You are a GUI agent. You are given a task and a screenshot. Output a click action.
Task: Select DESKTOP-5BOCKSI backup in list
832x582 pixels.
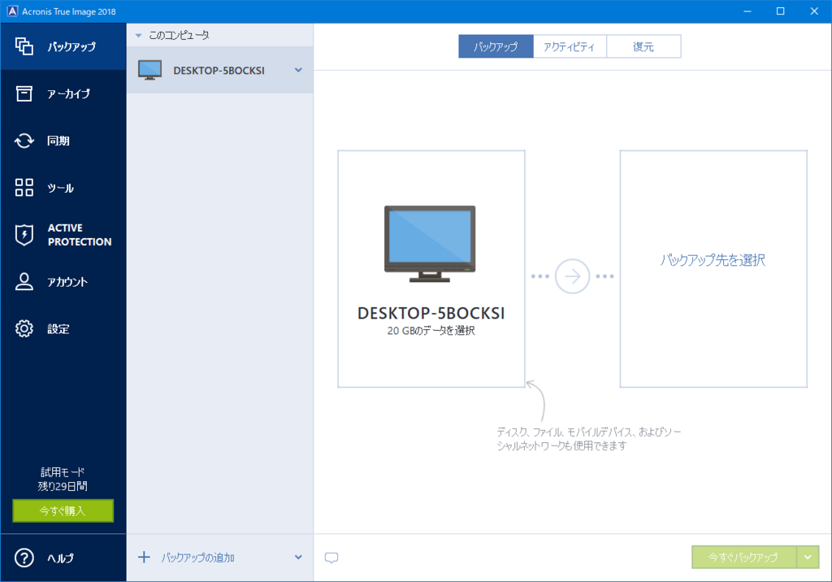coord(219,70)
